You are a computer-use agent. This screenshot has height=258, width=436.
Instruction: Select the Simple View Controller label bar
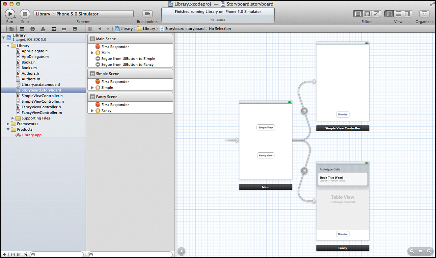(343, 128)
